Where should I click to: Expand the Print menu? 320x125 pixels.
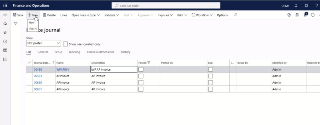tap(182, 15)
